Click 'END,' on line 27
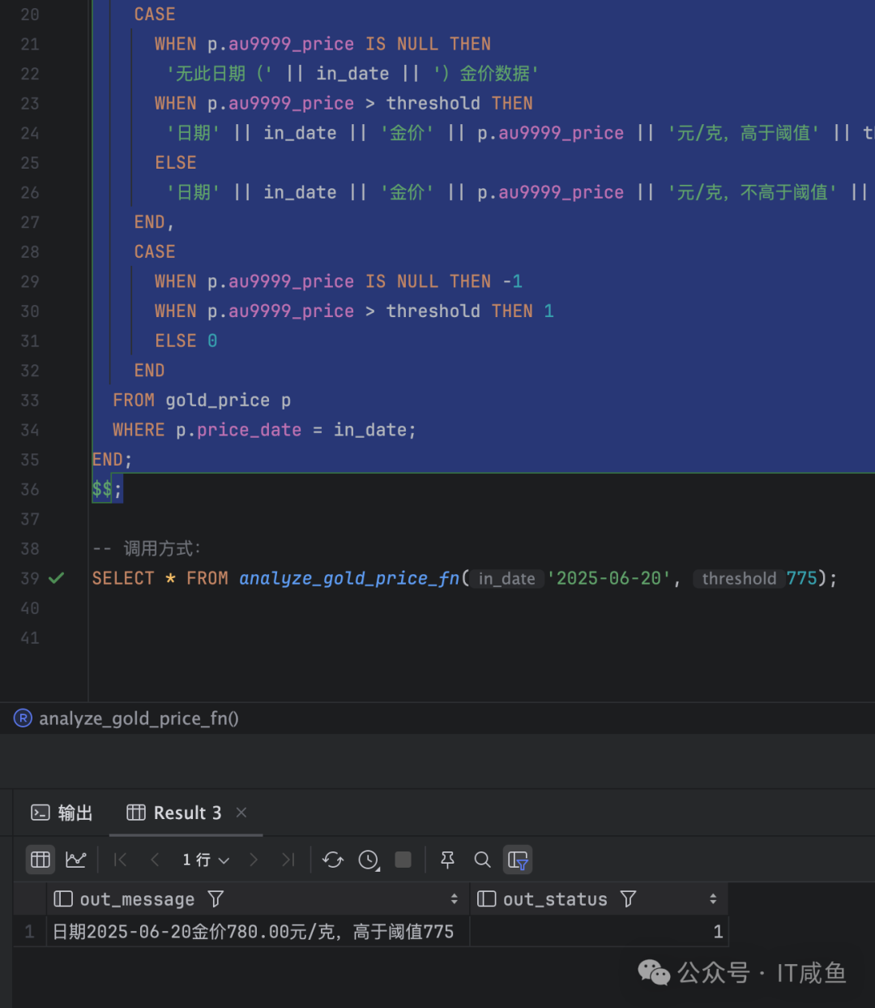The height and width of the screenshot is (1008, 875). 154,222
